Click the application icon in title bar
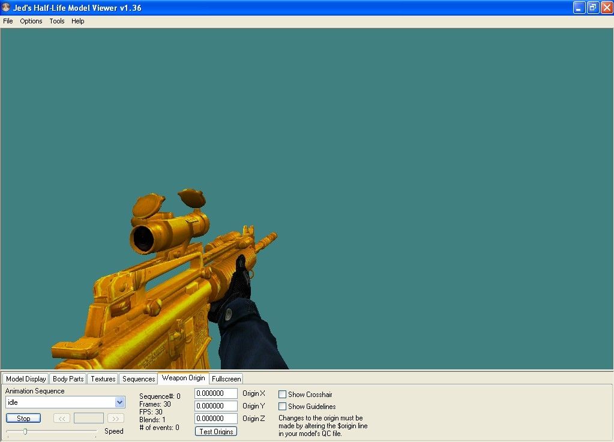 pyautogui.click(x=6, y=7)
